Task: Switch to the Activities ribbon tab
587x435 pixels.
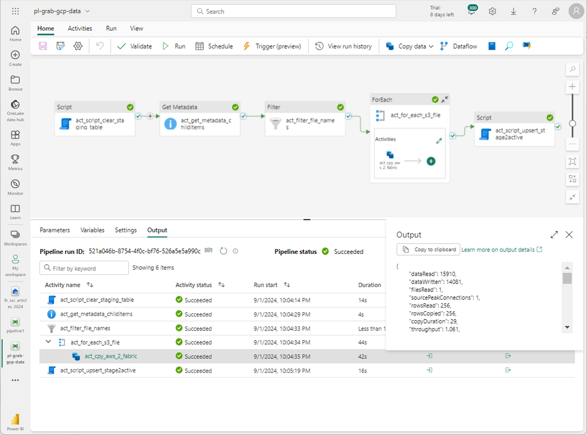Action: pyautogui.click(x=80, y=28)
